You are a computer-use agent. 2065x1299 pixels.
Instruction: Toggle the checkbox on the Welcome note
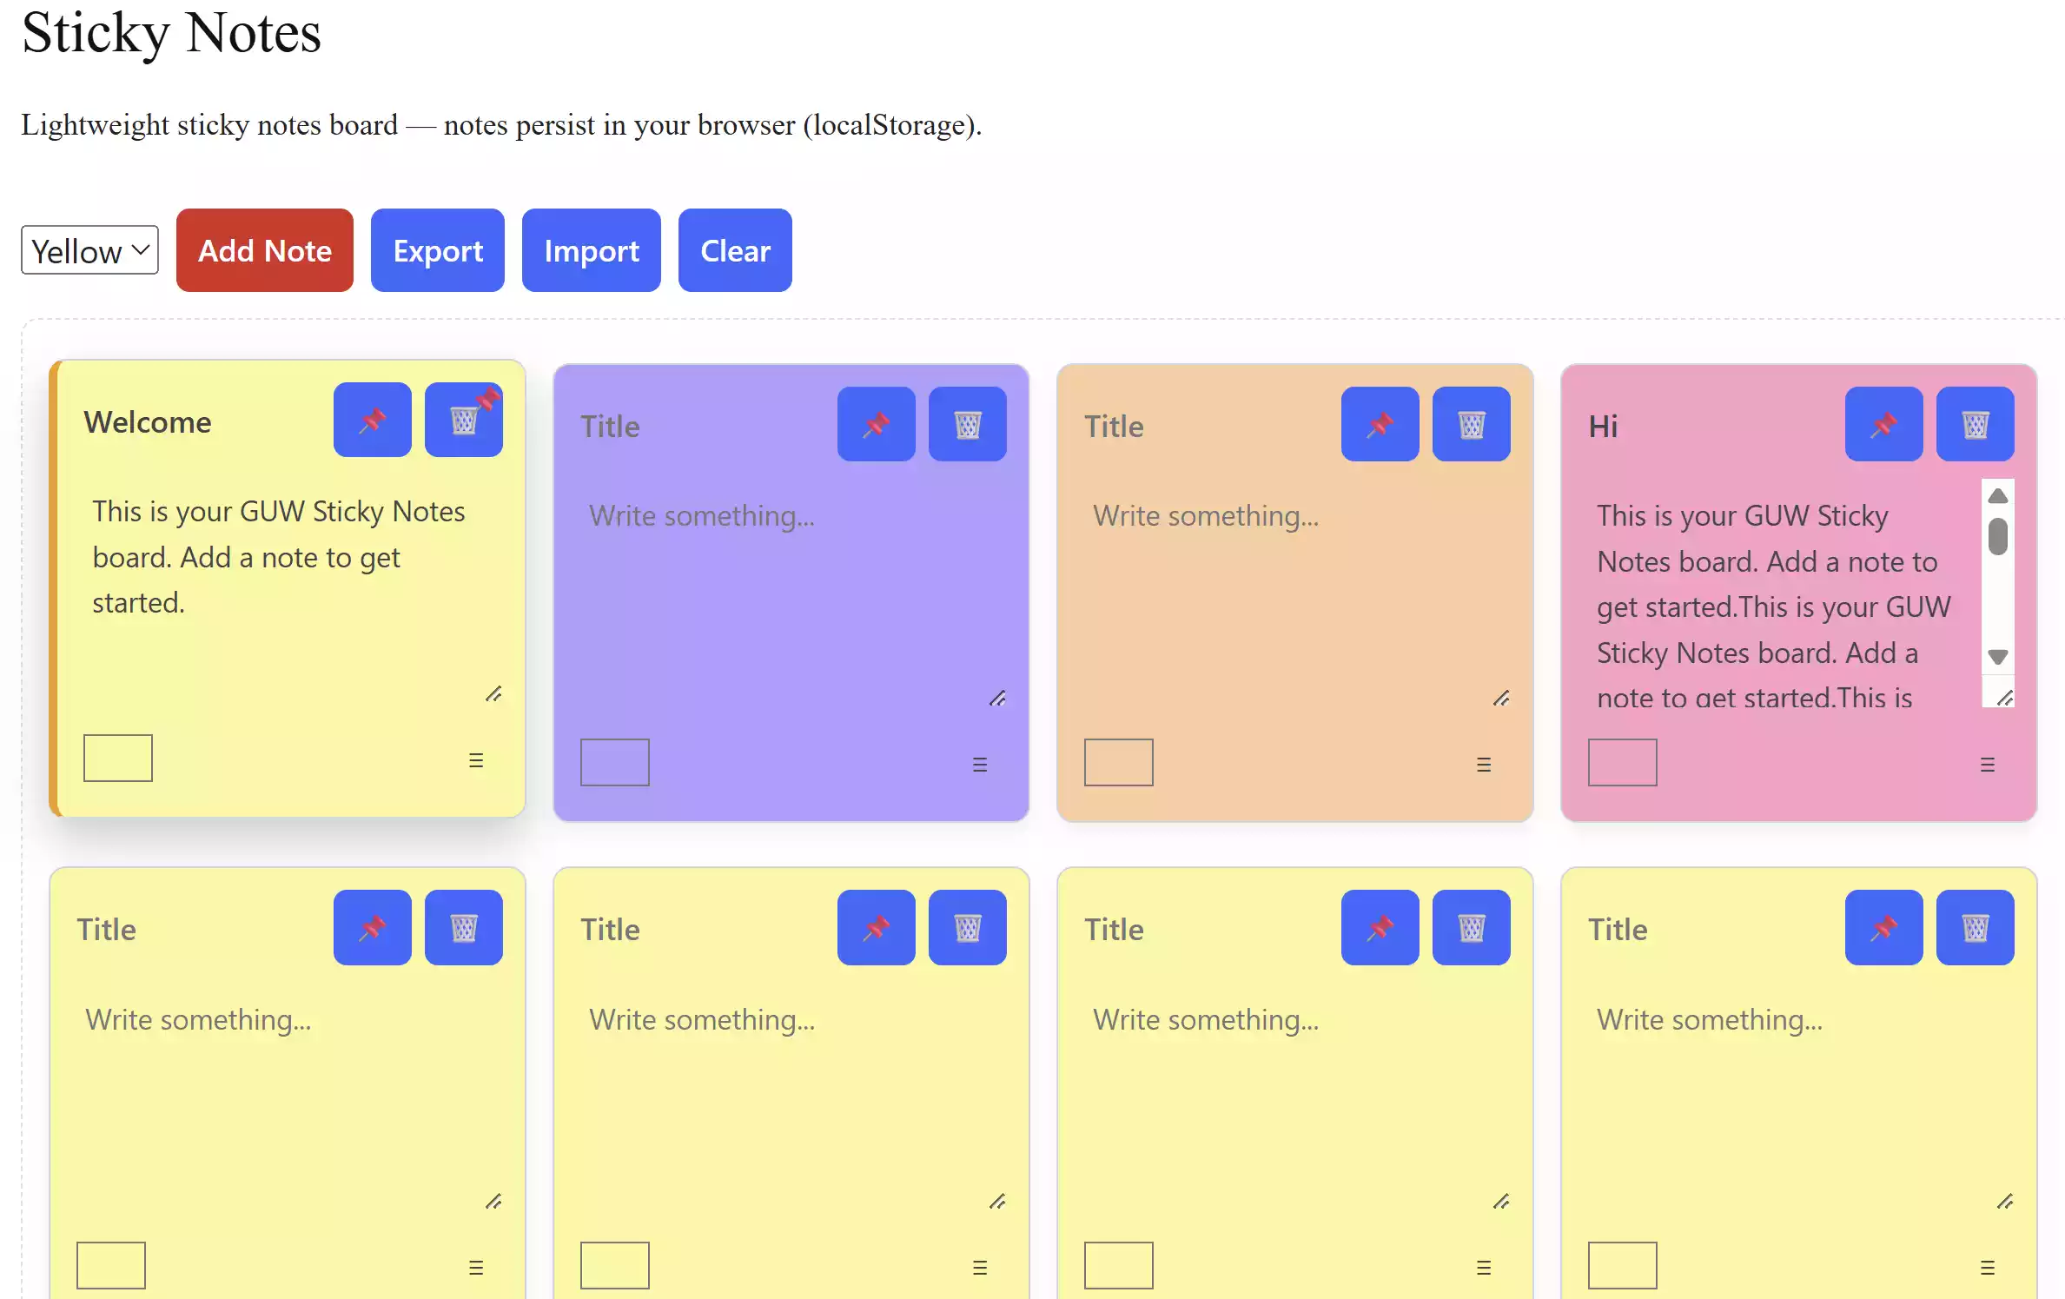(x=117, y=757)
